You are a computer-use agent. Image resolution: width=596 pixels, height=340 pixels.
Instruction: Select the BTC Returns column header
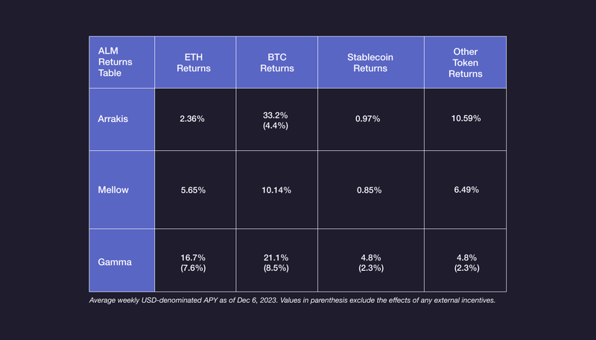pos(276,62)
